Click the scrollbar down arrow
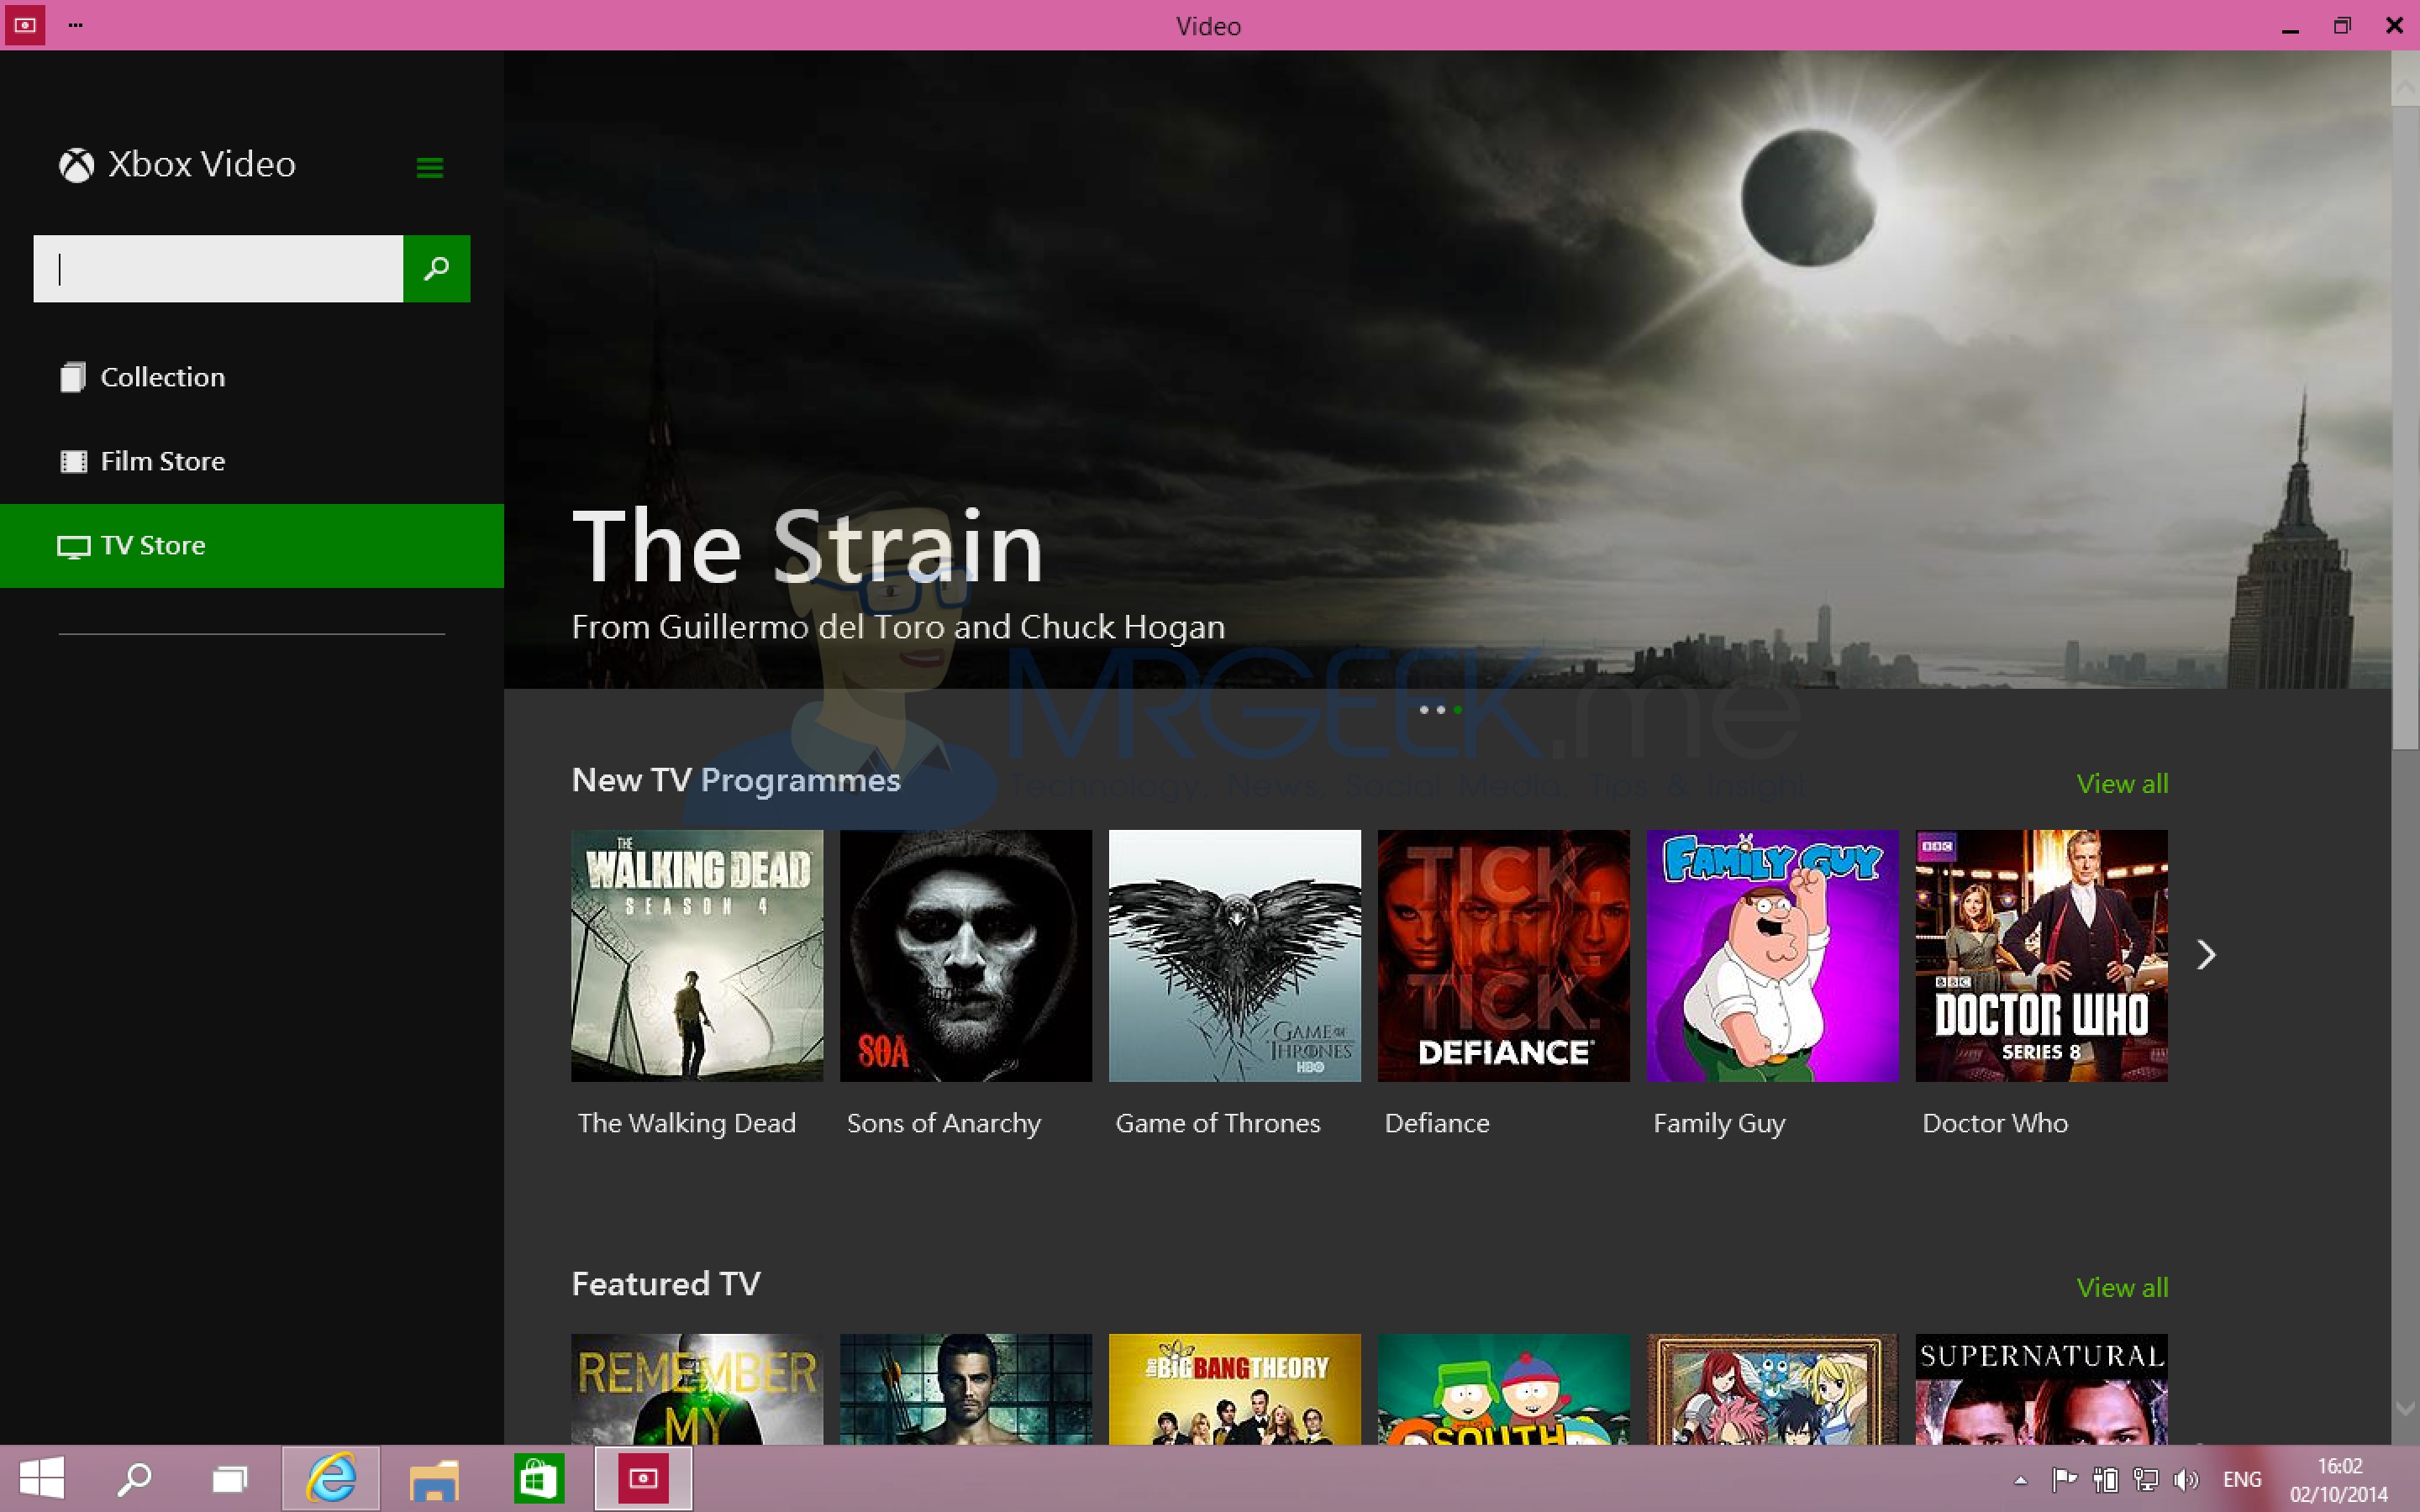Viewport: 2420px width, 1512px height. [2405, 1408]
